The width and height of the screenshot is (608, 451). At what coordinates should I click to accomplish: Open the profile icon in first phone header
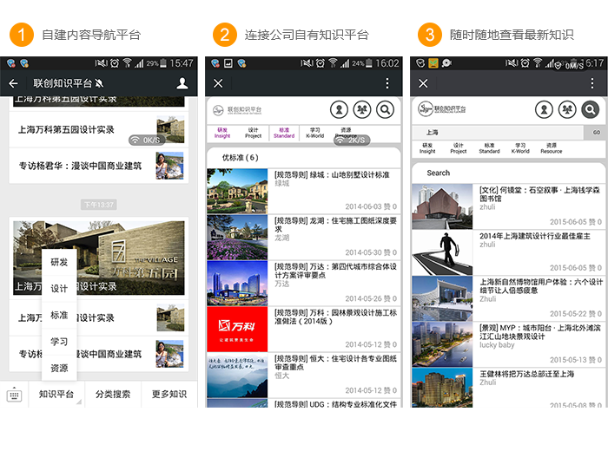(x=182, y=83)
